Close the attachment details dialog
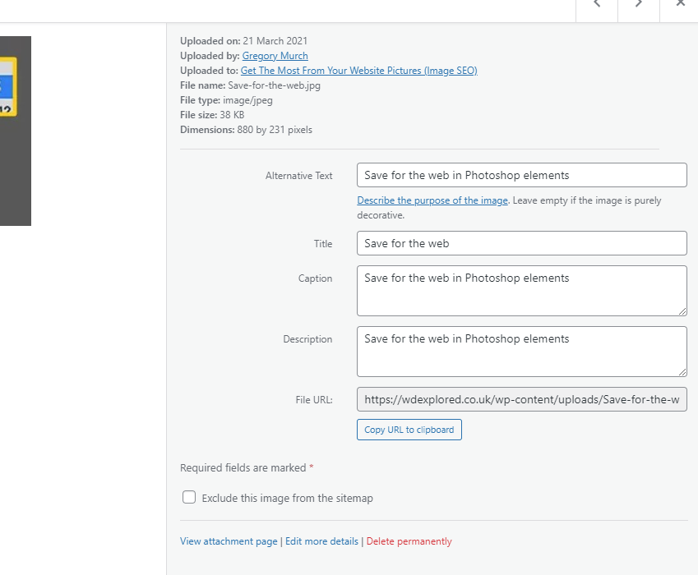This screenshot has height=575, width=698. tap(679, 5)
